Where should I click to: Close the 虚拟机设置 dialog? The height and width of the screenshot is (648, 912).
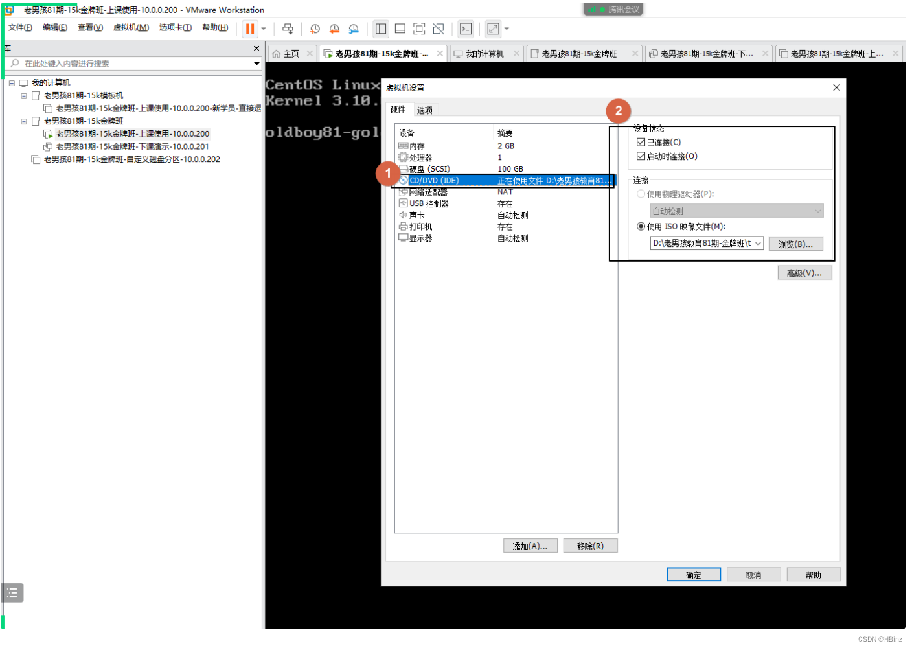(836, 87)
